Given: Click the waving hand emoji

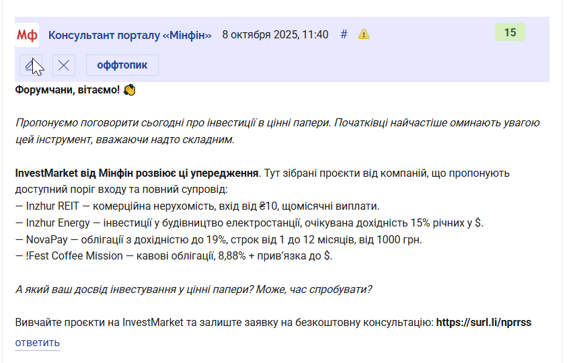Looking at the screenshot, I should tap(130, 90).
